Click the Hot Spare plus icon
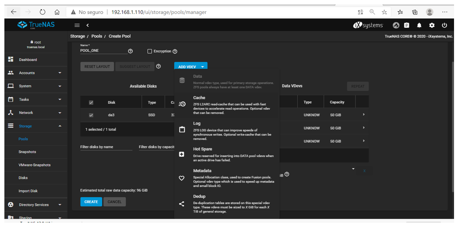Image resolution: width=462 pixels, height=226 pixels. point(182,154)
